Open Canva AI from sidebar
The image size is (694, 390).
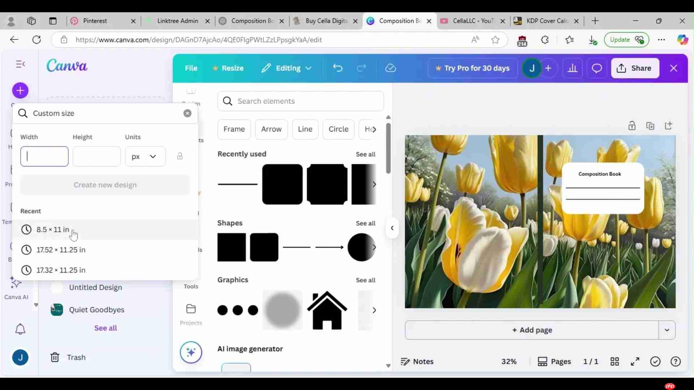[16, 287]
